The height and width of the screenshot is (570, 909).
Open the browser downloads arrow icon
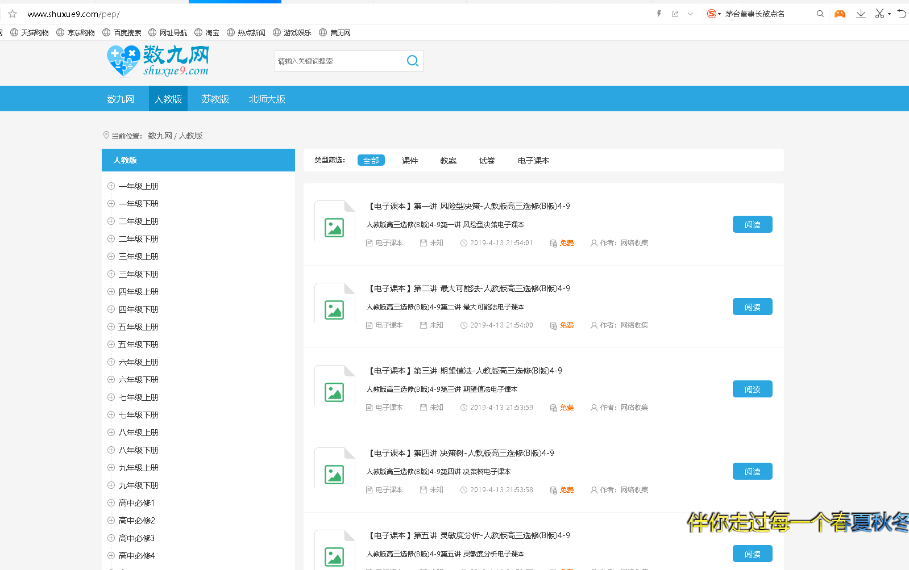pos(861,14)
